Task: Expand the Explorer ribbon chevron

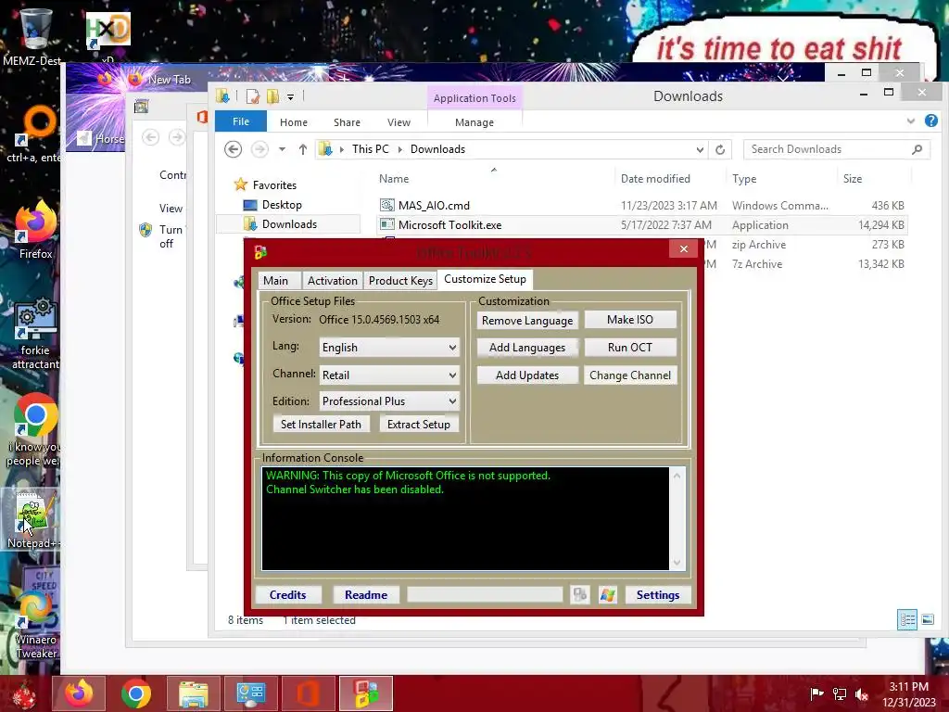Action: click(x=911, y=121)
